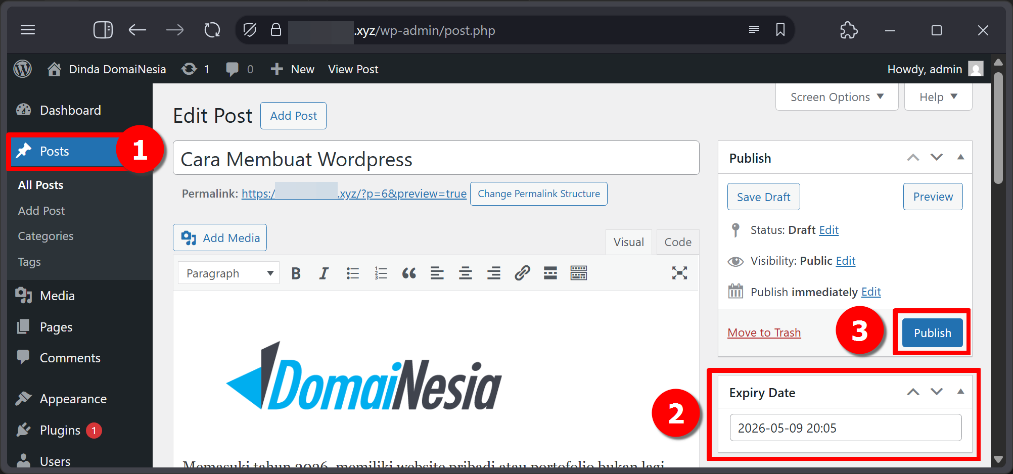Enable distraction-free fullscreen mode
This screenshot has width=1013, height=474.
tap(679, 273)
